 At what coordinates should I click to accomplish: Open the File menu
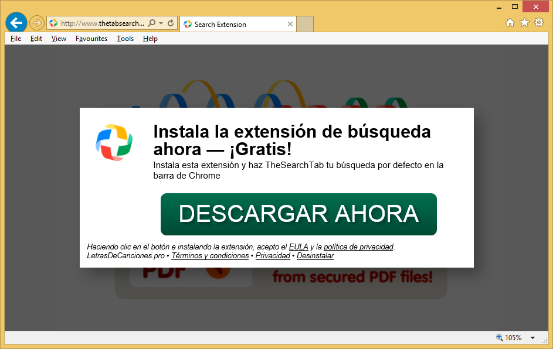coord(16,39)
